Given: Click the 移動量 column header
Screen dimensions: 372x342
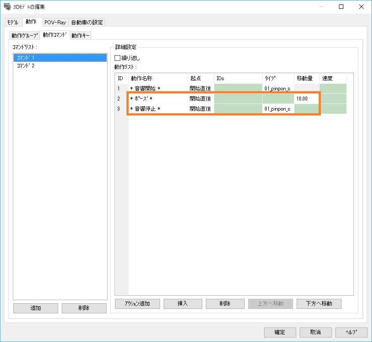Looking at the screenshot, I should point(307,78).
